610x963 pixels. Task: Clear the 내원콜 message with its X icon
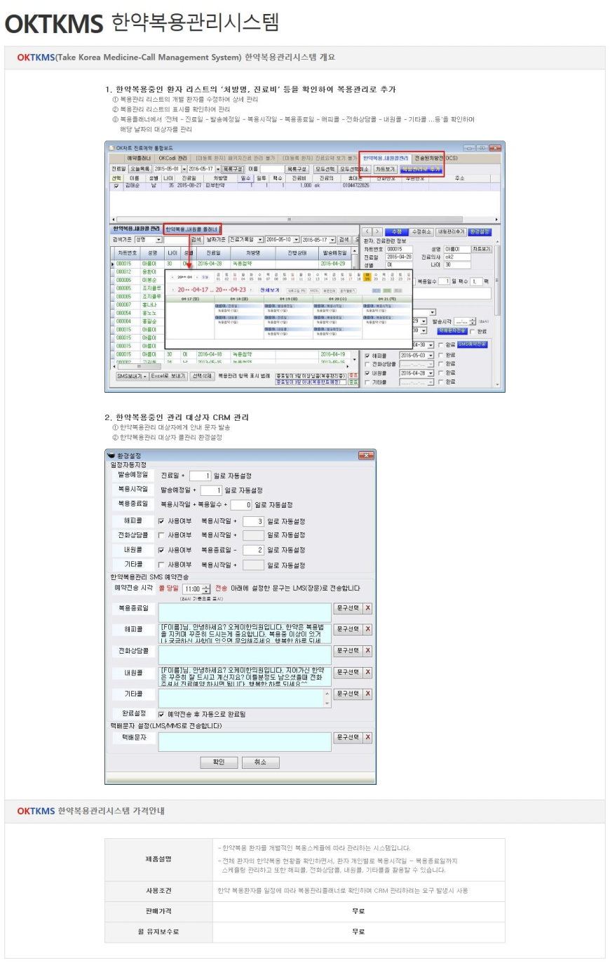tap(368, 672)
